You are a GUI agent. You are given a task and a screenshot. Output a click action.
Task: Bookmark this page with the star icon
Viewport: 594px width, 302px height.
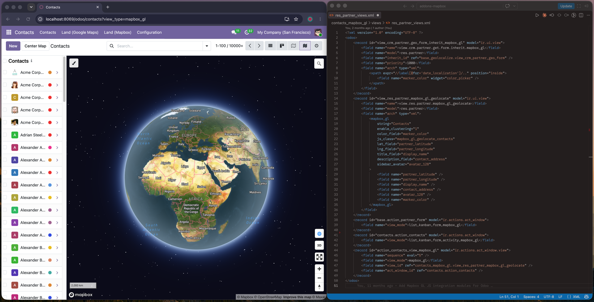296,19
